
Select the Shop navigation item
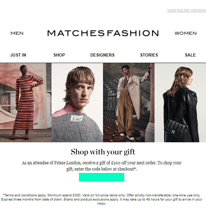coord(59,55)
